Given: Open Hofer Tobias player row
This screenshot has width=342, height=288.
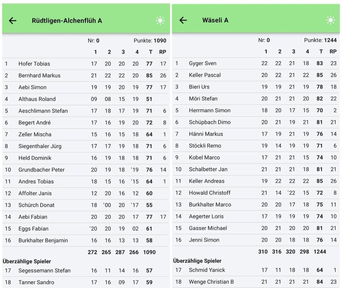Looking at the screenshot, I should [34, 64].
